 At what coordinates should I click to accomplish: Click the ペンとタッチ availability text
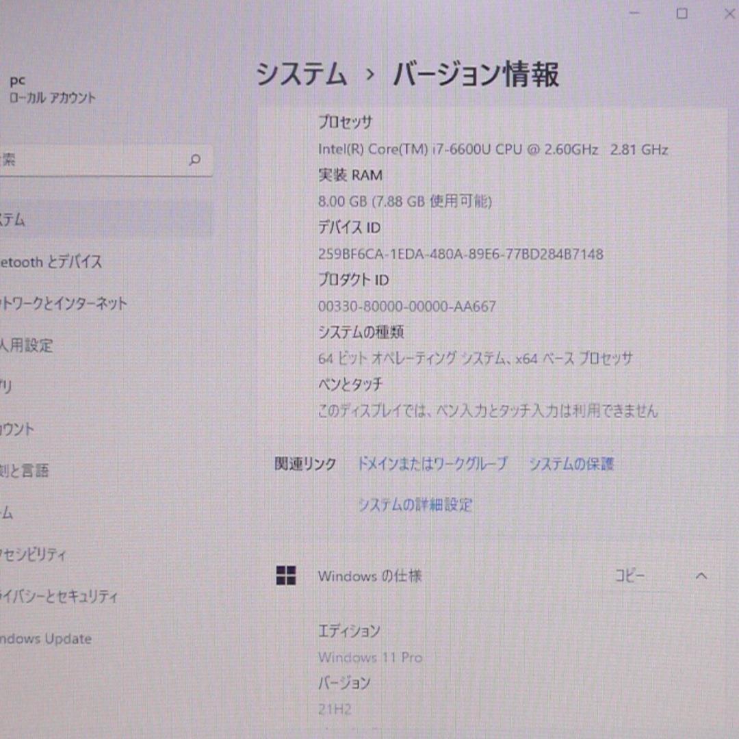coord(487,411)
